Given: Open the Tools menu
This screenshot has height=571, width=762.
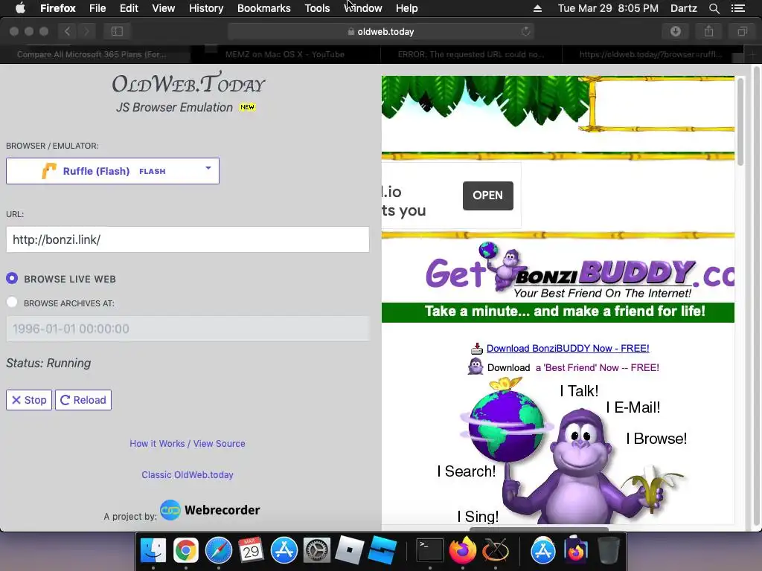Looking at the screenshot, I should click(x=317, y=8).
